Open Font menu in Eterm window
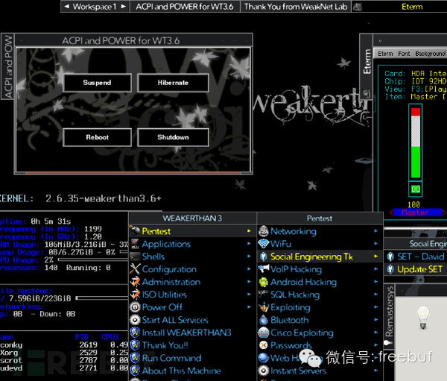 [404, 54]
